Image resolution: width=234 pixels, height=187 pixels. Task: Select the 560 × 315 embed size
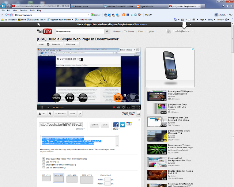pos(46,178)
